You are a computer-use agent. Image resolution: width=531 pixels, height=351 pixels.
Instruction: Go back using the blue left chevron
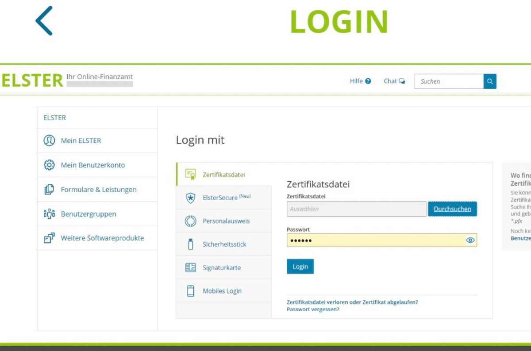[x=44, y=21]
